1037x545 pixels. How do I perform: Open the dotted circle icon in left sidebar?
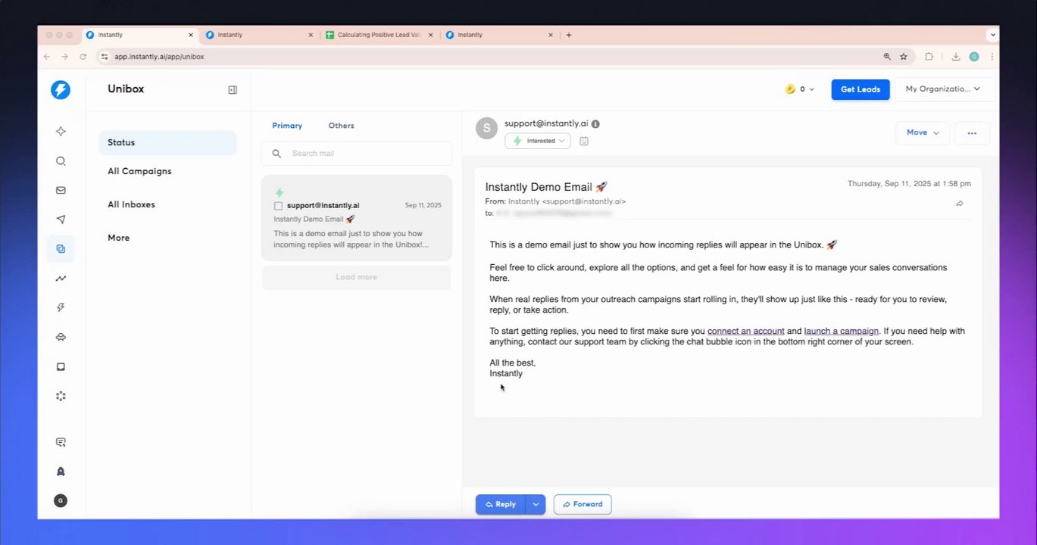point(61,396)
